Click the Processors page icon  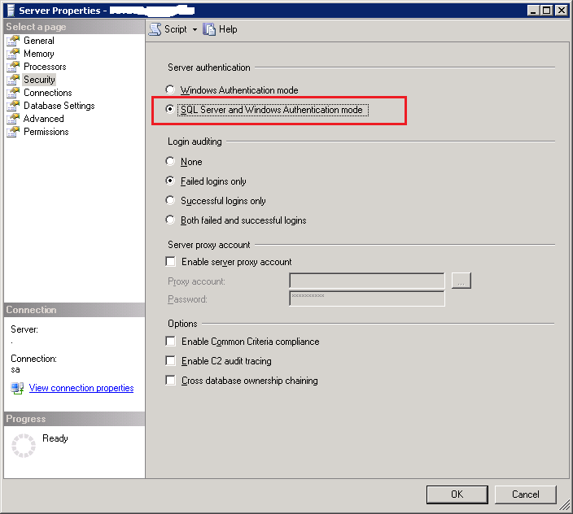[13, 67]
